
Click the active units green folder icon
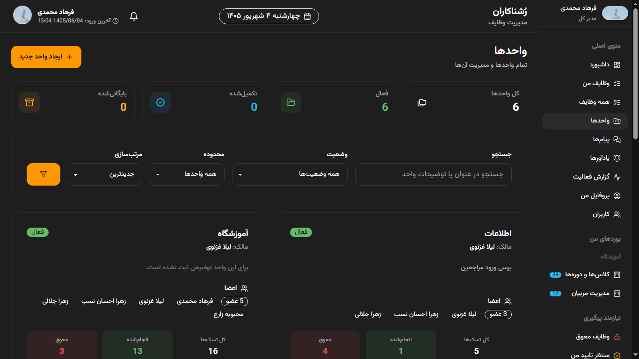[x=291, y=102]
